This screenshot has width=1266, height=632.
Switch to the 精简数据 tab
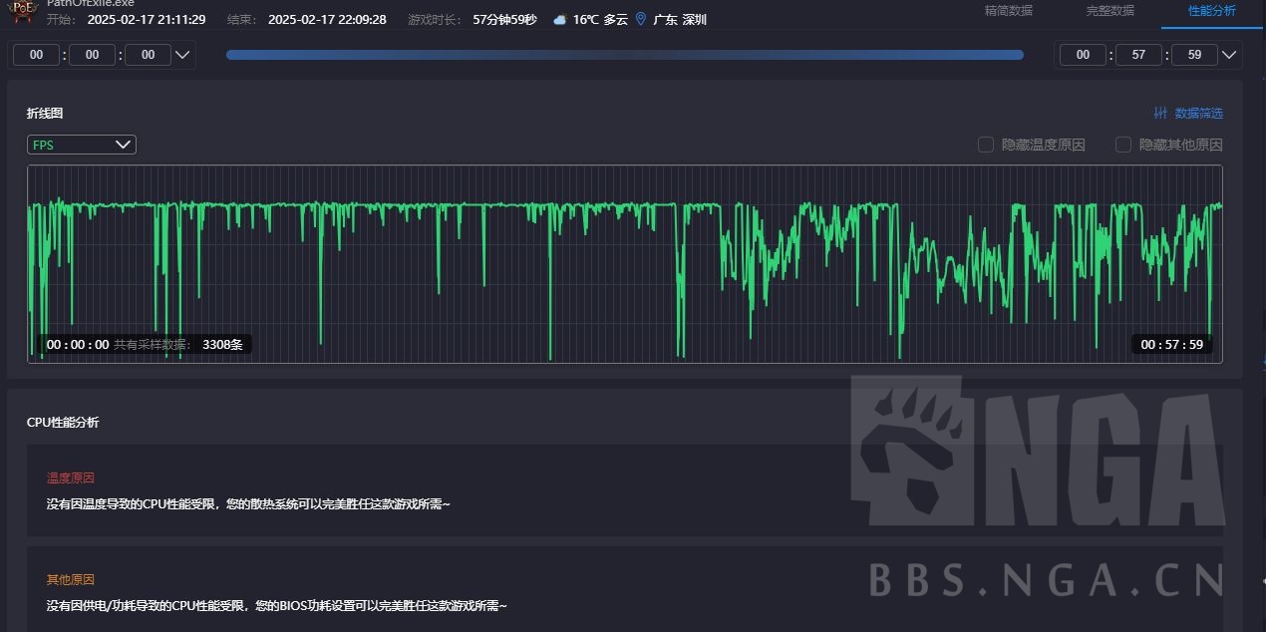1009,11
